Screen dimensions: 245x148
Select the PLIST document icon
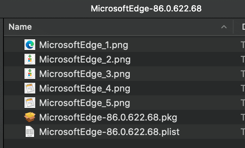[30, 132]
